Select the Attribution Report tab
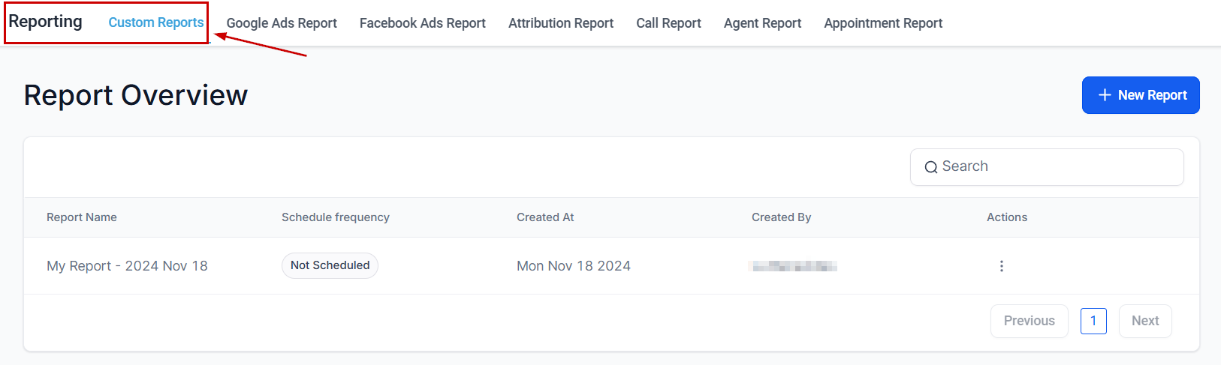This screenshot has height=365, width=1221. [561, 23]
